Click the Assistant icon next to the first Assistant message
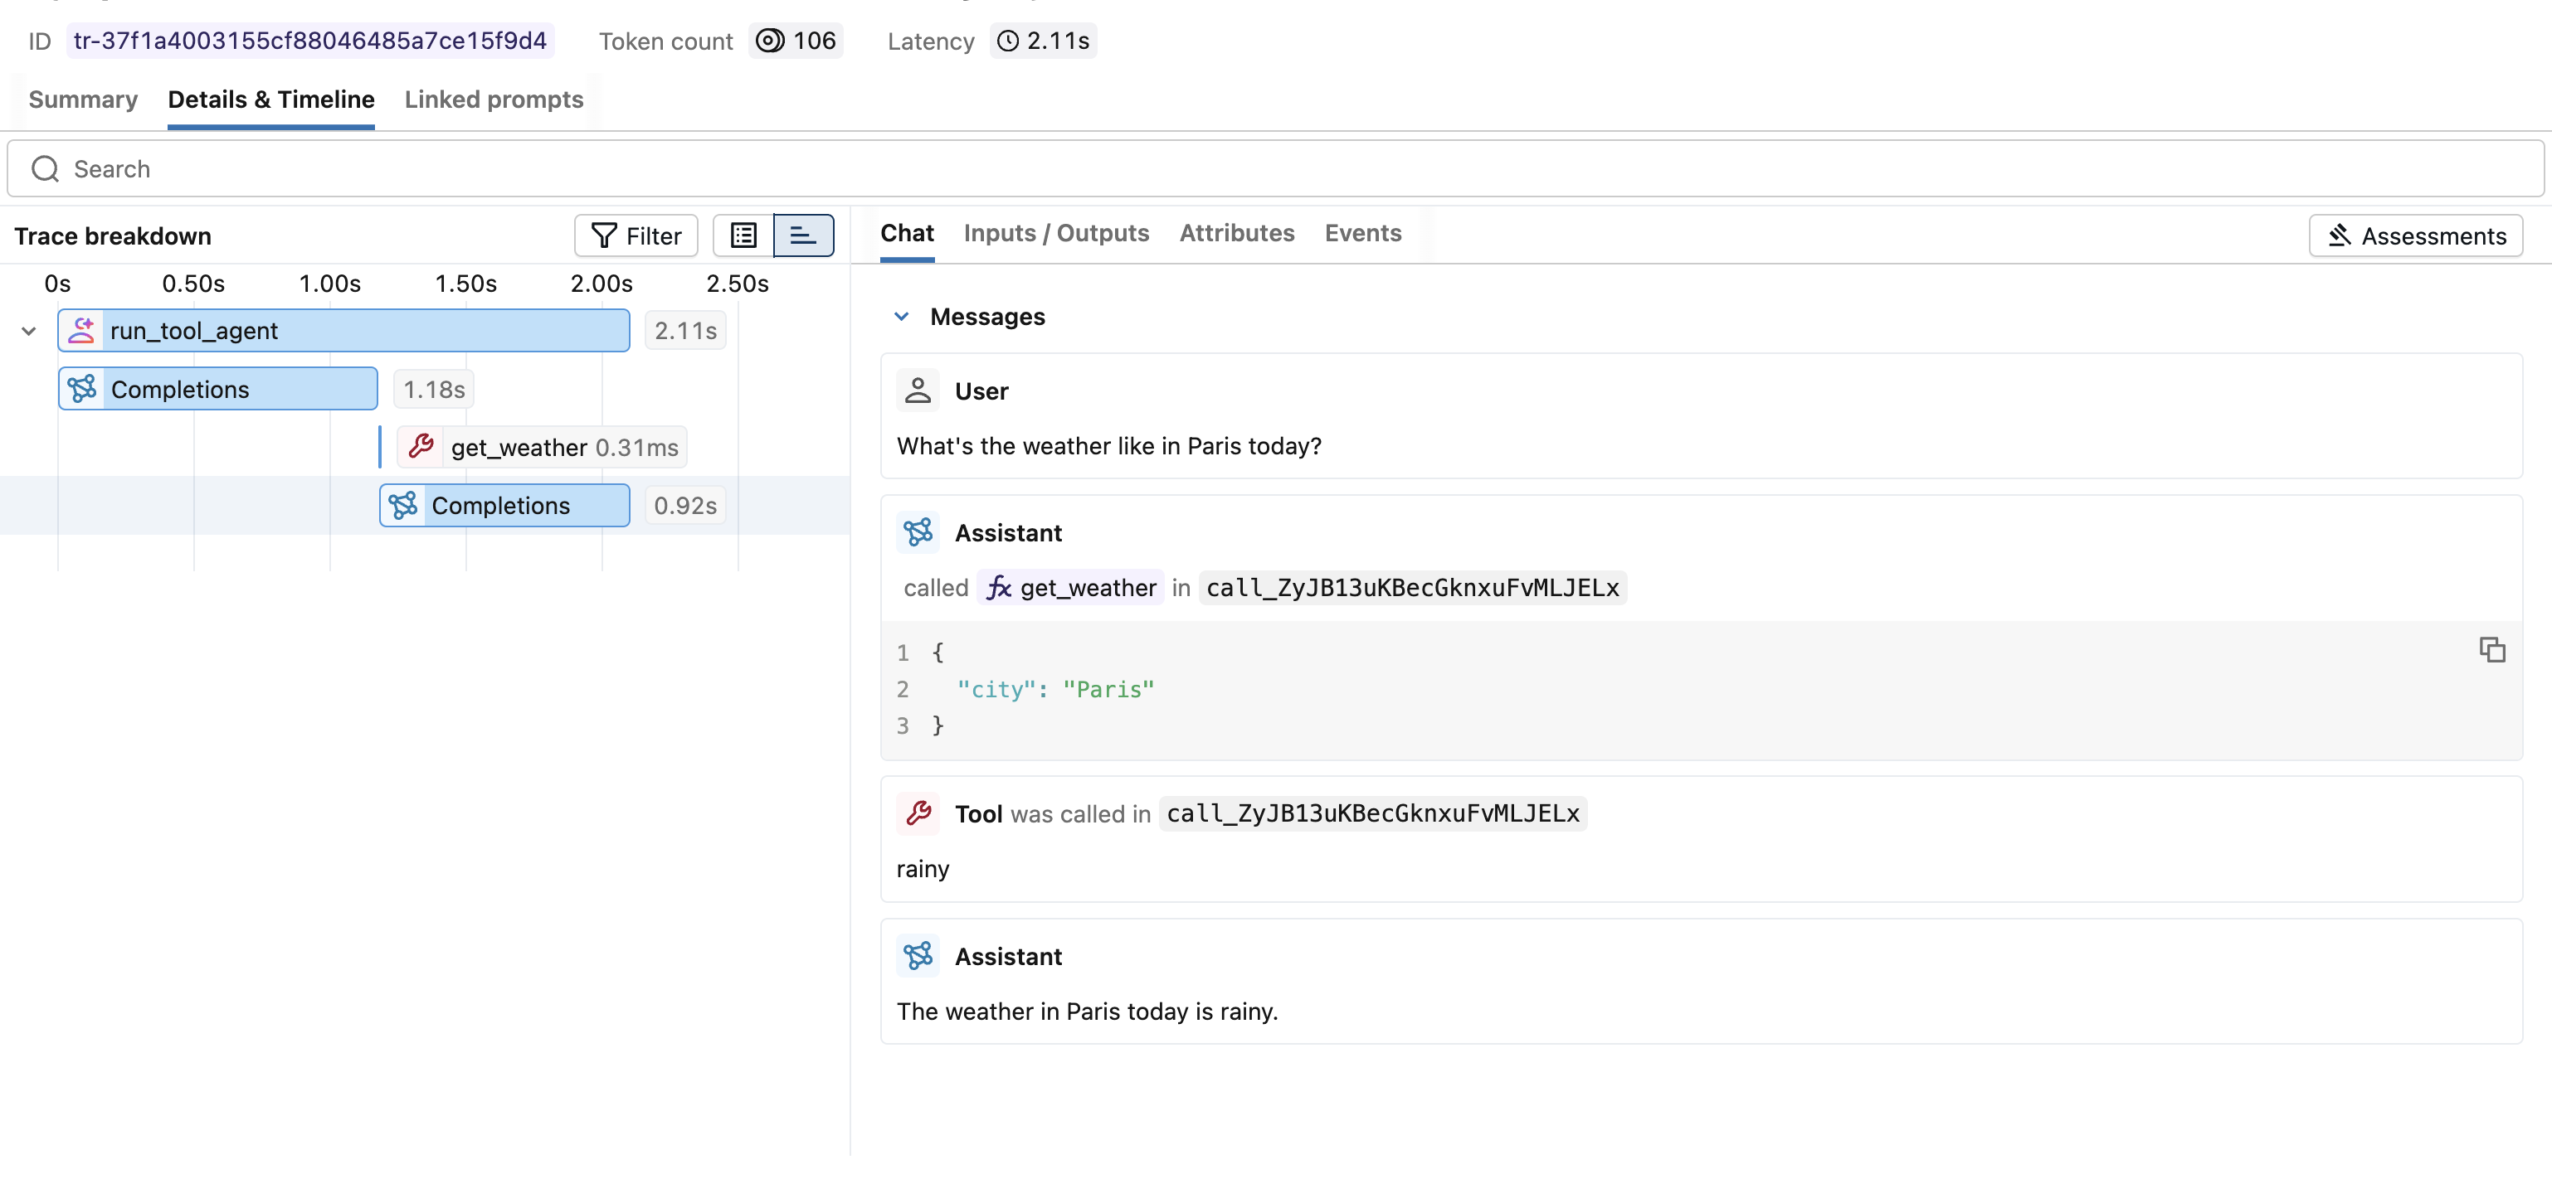Image resolution: width=2552 pixels, height=1179 pixels. point(918,531)
